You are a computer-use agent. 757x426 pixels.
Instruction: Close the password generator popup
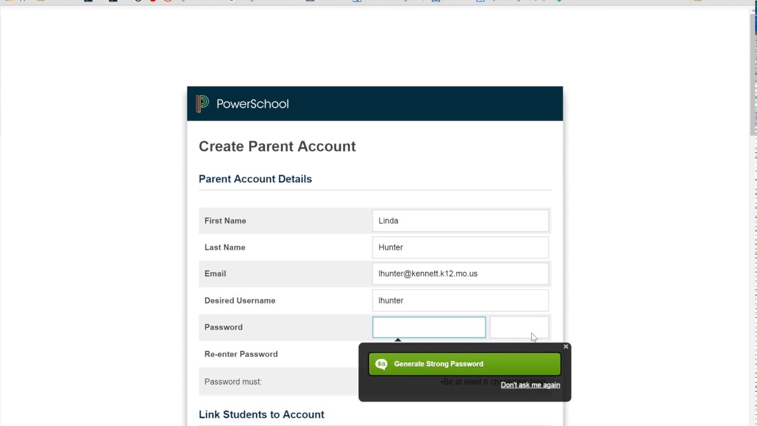tap(565, 347)
